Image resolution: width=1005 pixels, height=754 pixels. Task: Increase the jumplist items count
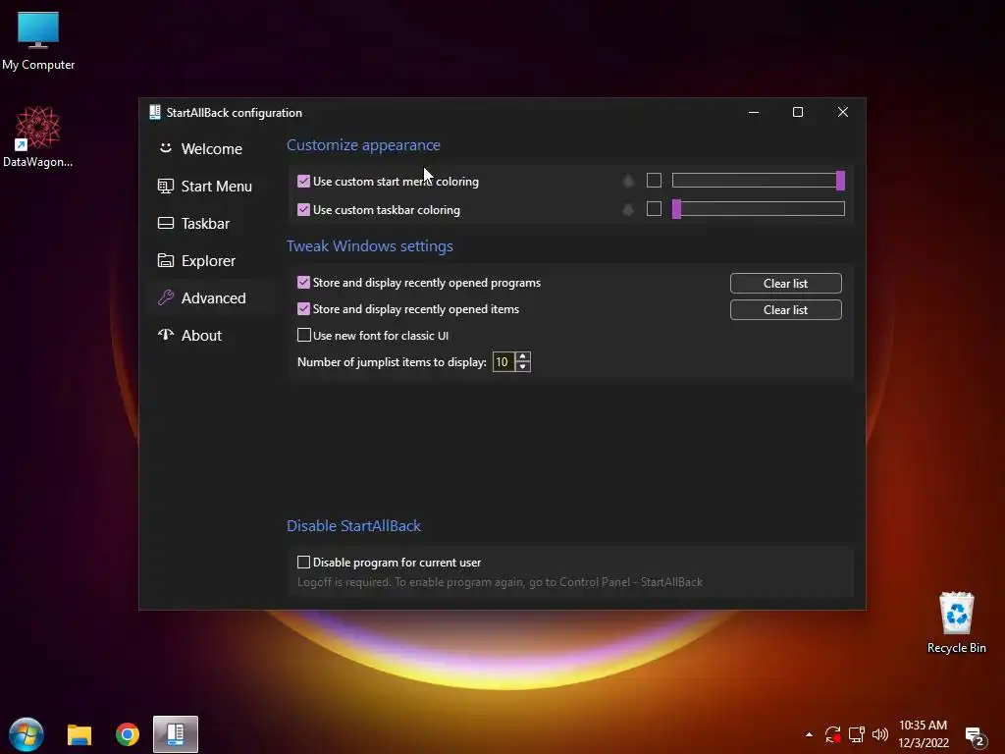[523, 357]
